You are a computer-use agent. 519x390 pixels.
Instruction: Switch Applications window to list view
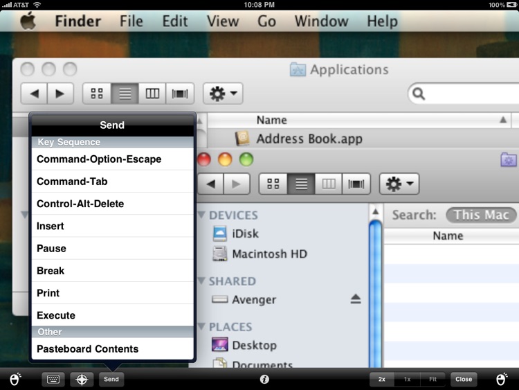coord(125,94)
